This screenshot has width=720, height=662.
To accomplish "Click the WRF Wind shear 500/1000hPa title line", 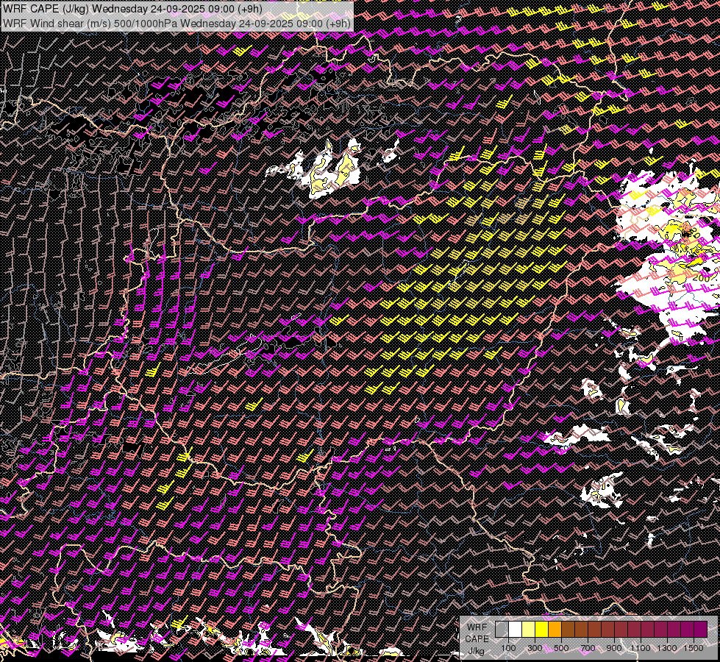I will 177,24.
